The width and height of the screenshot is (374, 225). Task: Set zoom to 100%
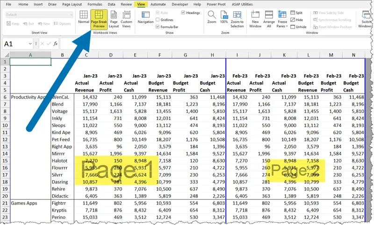coord(224,17)
